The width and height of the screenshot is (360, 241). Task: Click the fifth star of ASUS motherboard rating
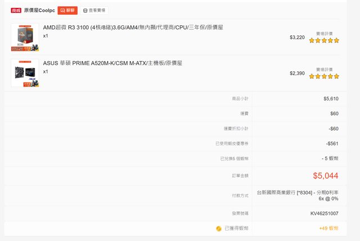pos(336,76)
